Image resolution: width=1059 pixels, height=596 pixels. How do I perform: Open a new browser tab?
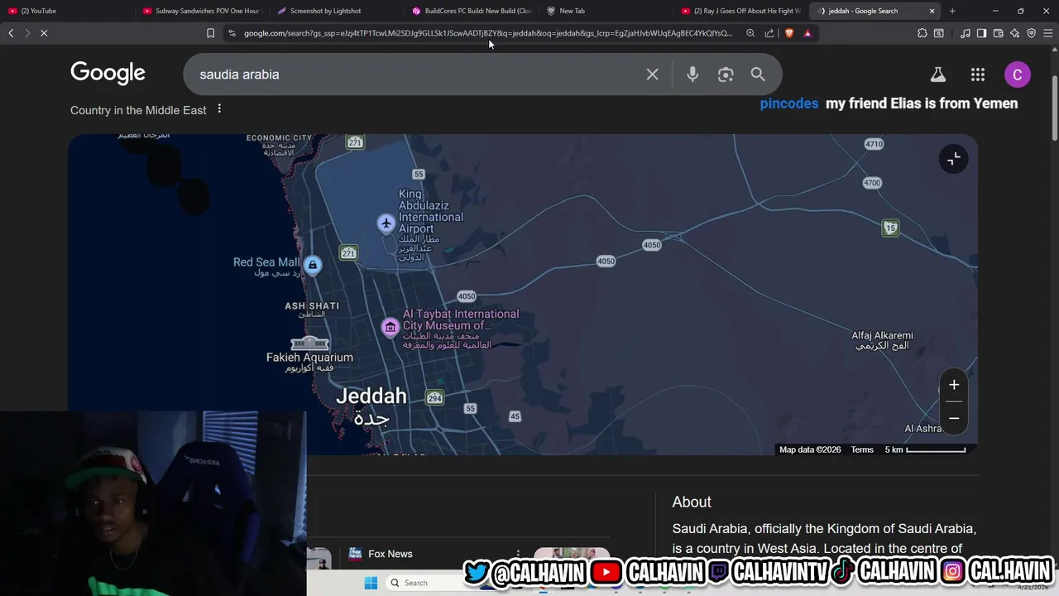952,11
